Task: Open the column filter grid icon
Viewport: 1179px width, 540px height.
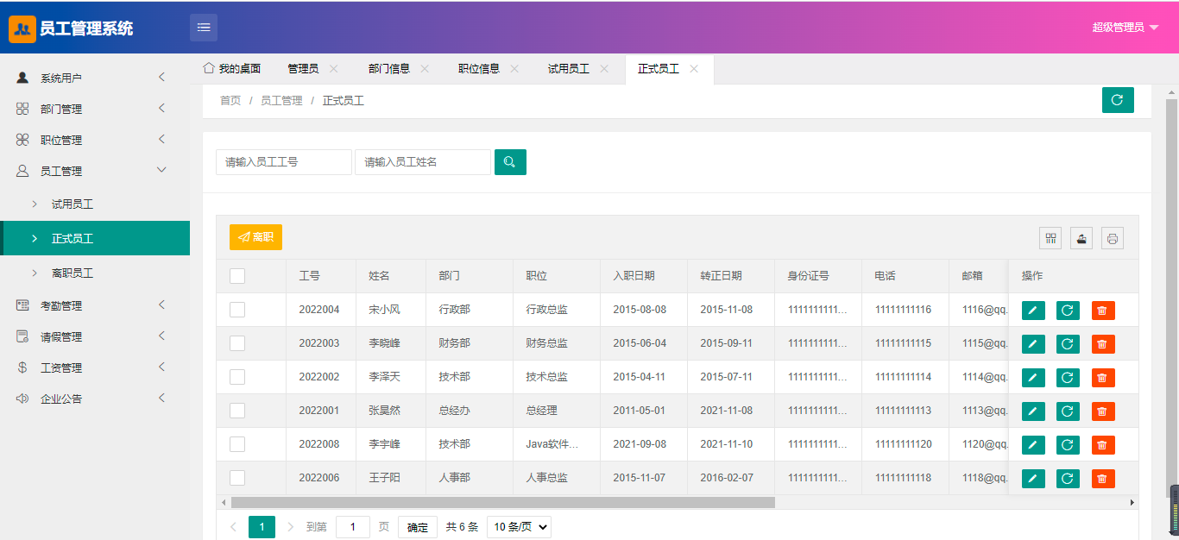Action: (1051, 239)
